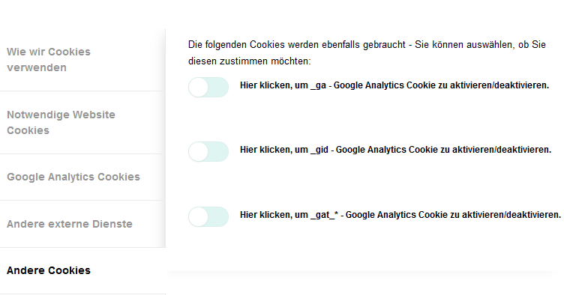Click the _gid cookie activation label text
The height and width of the screenshot is (295, 564).
[395, 150]
